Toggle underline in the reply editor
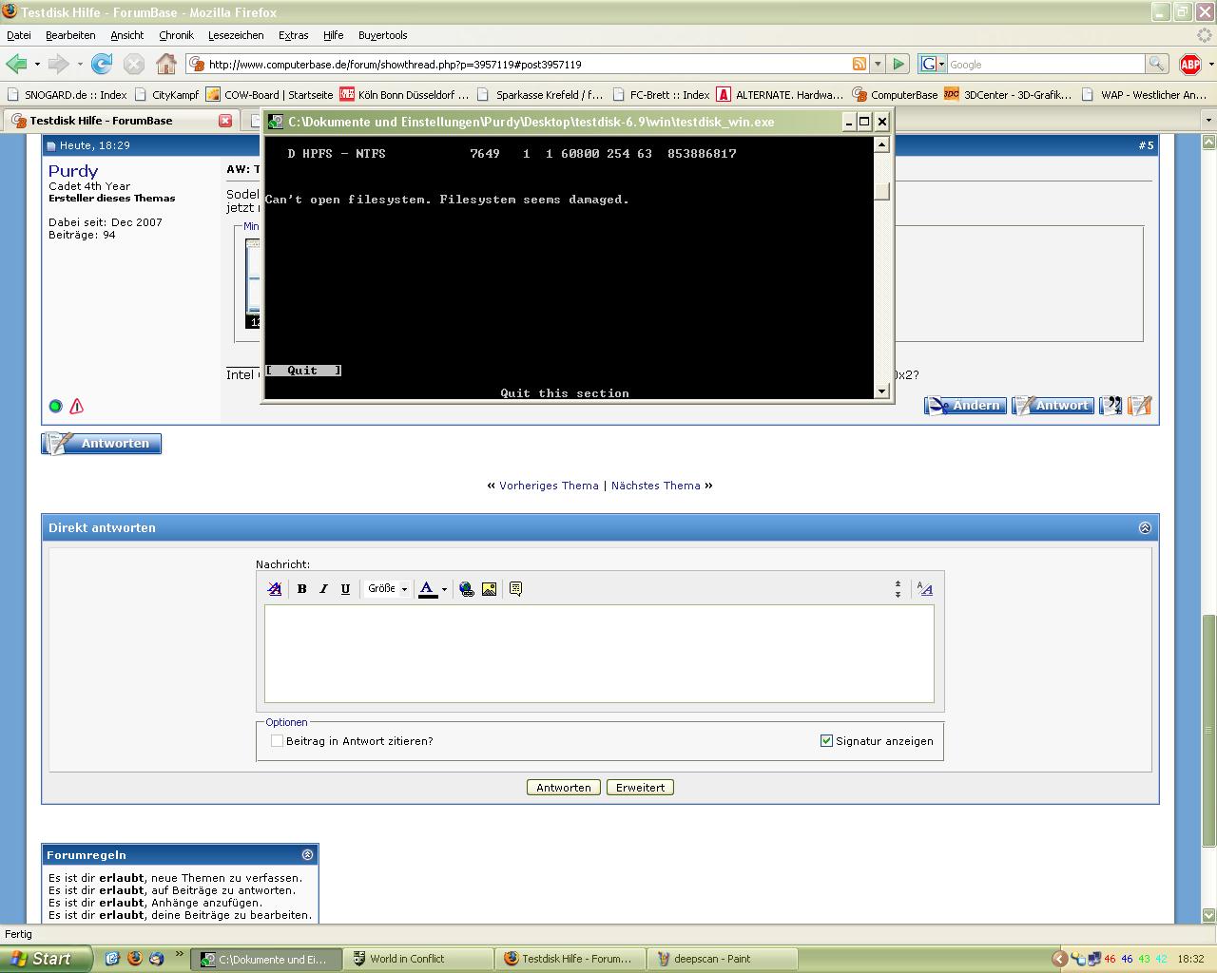The width and height of the screenshot is (1217, 973). [345, 589]
